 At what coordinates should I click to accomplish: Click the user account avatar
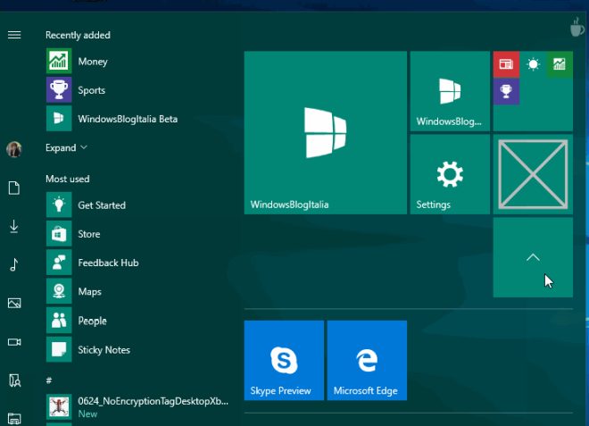[x=14, y=149]
